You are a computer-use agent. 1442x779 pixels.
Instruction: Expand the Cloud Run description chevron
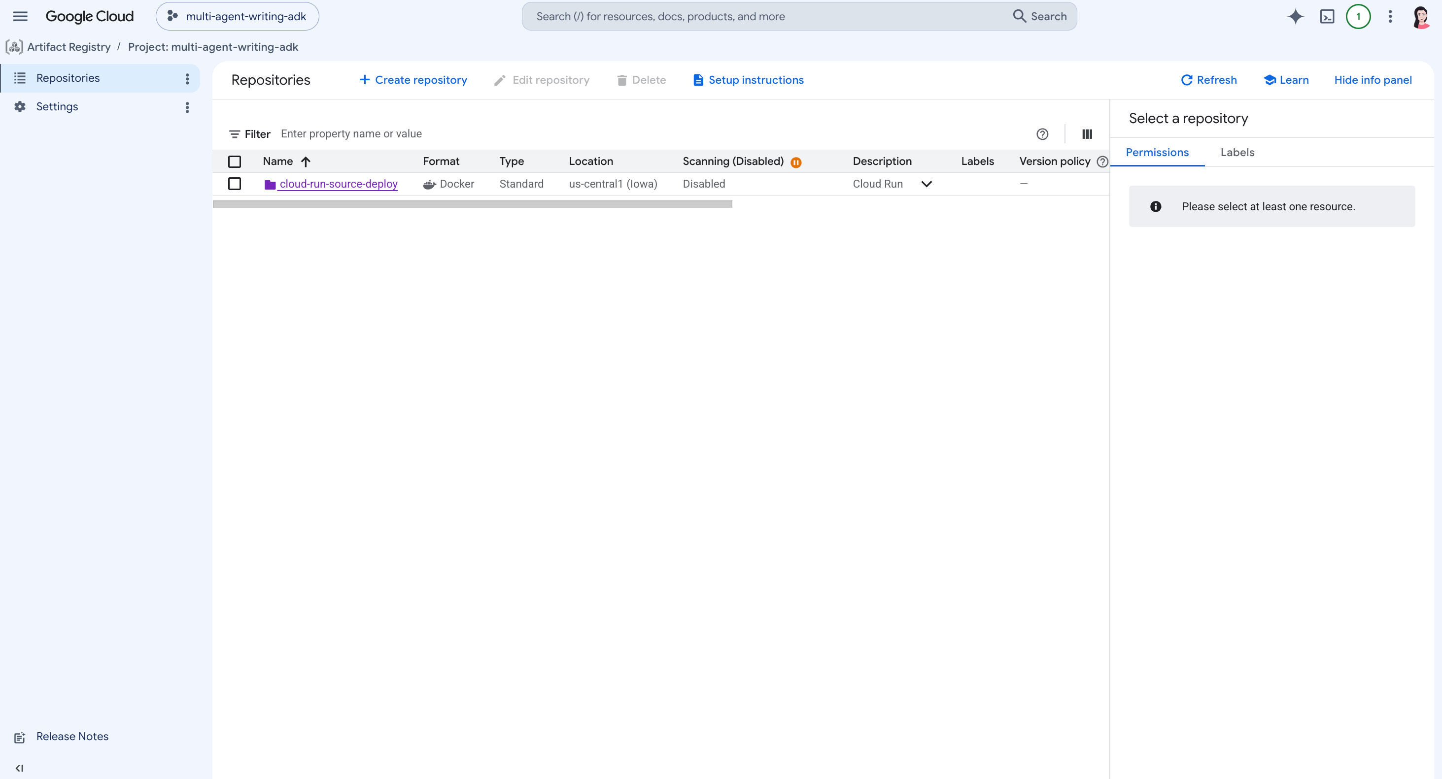[x=927, y=184]
